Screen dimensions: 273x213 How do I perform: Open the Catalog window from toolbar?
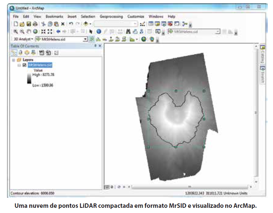[x=157, y=24]
